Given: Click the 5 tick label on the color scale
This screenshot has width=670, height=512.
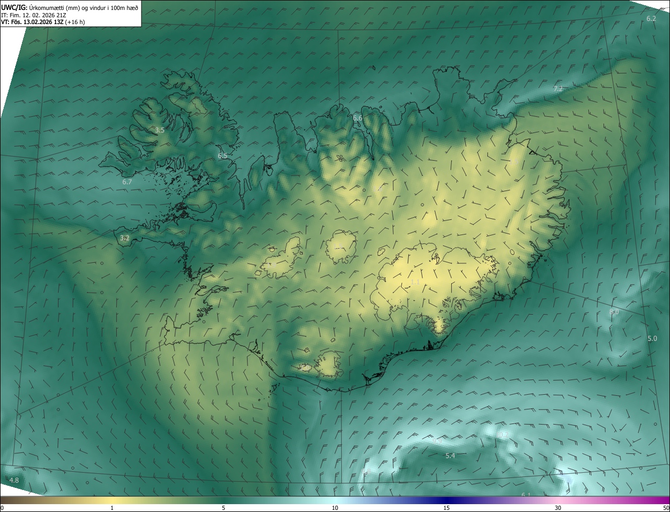Looking at the screenshot, I should [x=224, y=508].
